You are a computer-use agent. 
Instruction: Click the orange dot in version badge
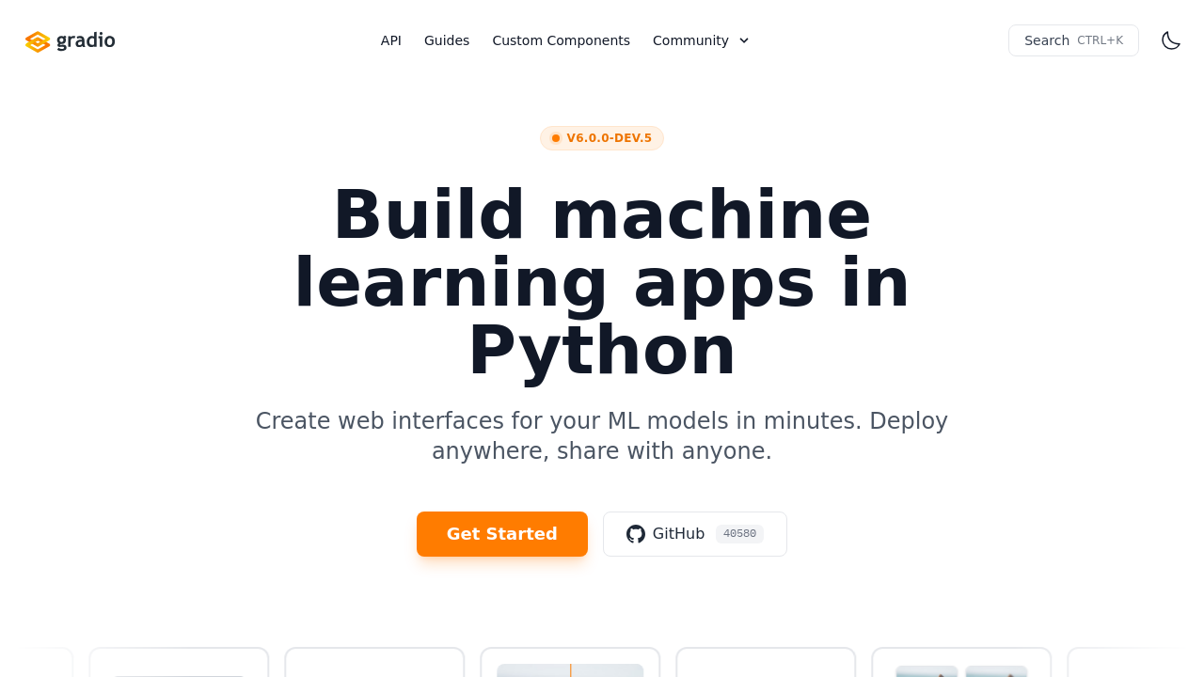(x=556, y=138)
